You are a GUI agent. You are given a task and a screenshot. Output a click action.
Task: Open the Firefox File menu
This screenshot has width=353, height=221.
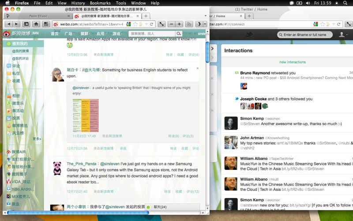(37, 3)
